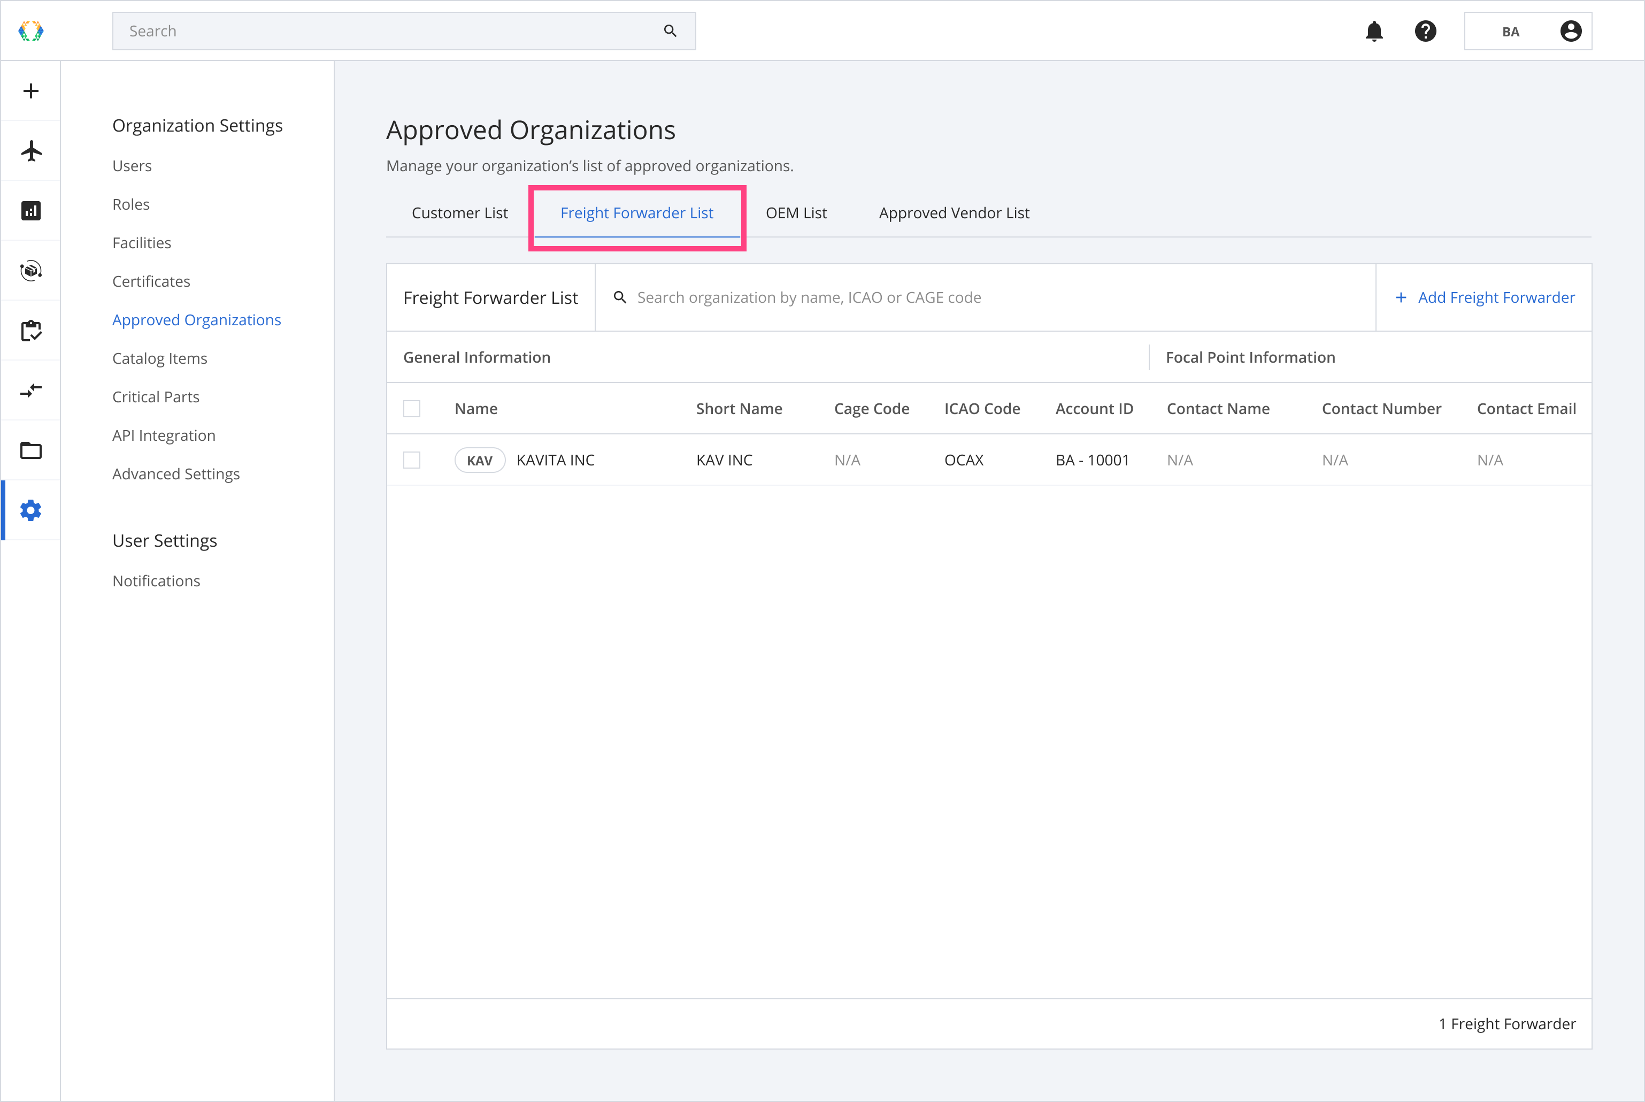Click the ICAO Code column header

click(x=981, y=408)
